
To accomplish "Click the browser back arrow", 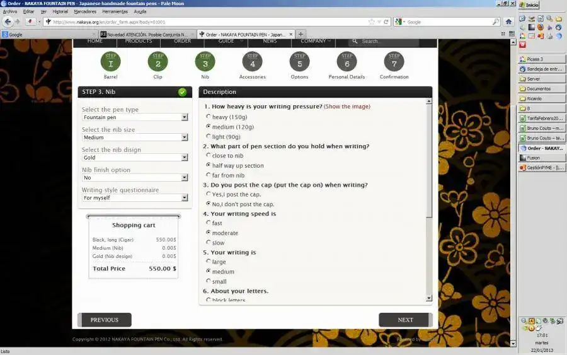I will pyautogui.click(x=8, y=21).
